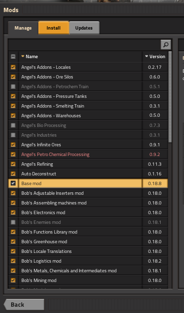Sort mods by the Version column arrow
Screen dimensions: 184x313
click(x=147, y=57)
